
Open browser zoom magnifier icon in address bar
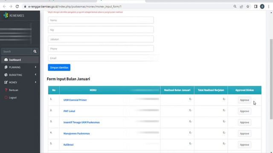235,7
